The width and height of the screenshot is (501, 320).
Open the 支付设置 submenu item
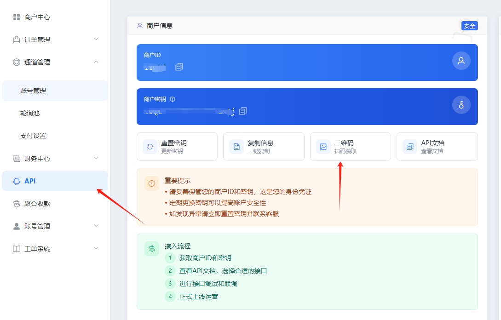[33, 136]
